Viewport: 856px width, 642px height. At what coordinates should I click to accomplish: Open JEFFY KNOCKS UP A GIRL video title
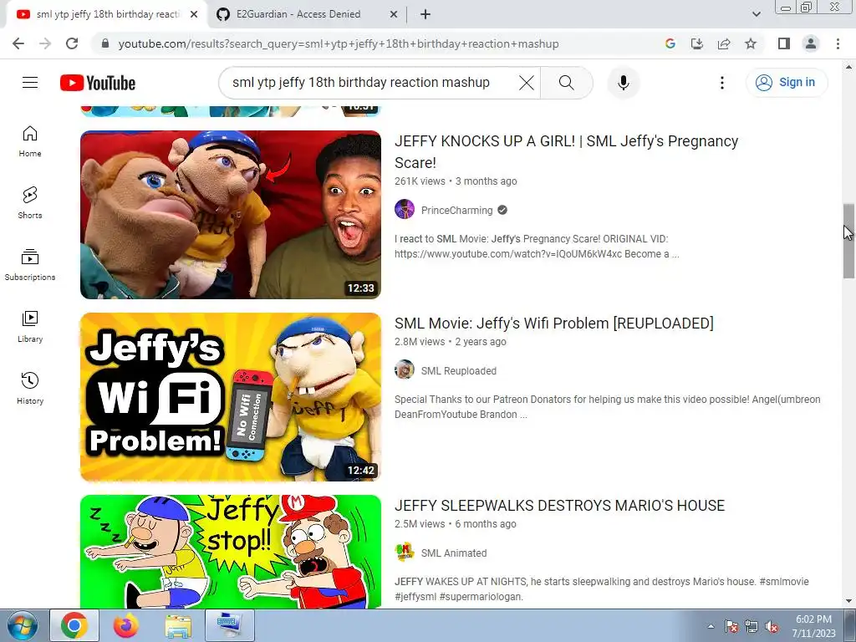[x=566, y=152]
